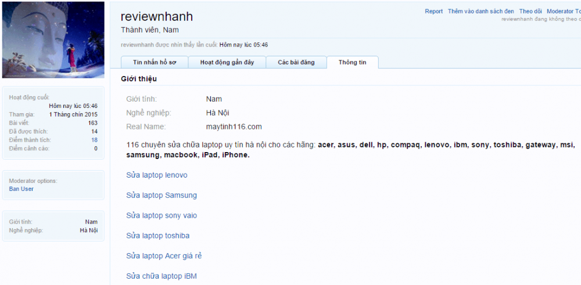This screenshot has height=285, width=581.
Task: Click the reviewnhanh username heading
Action: [157, 17]
